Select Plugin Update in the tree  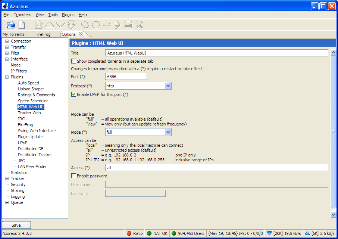(x=30, y=137)
